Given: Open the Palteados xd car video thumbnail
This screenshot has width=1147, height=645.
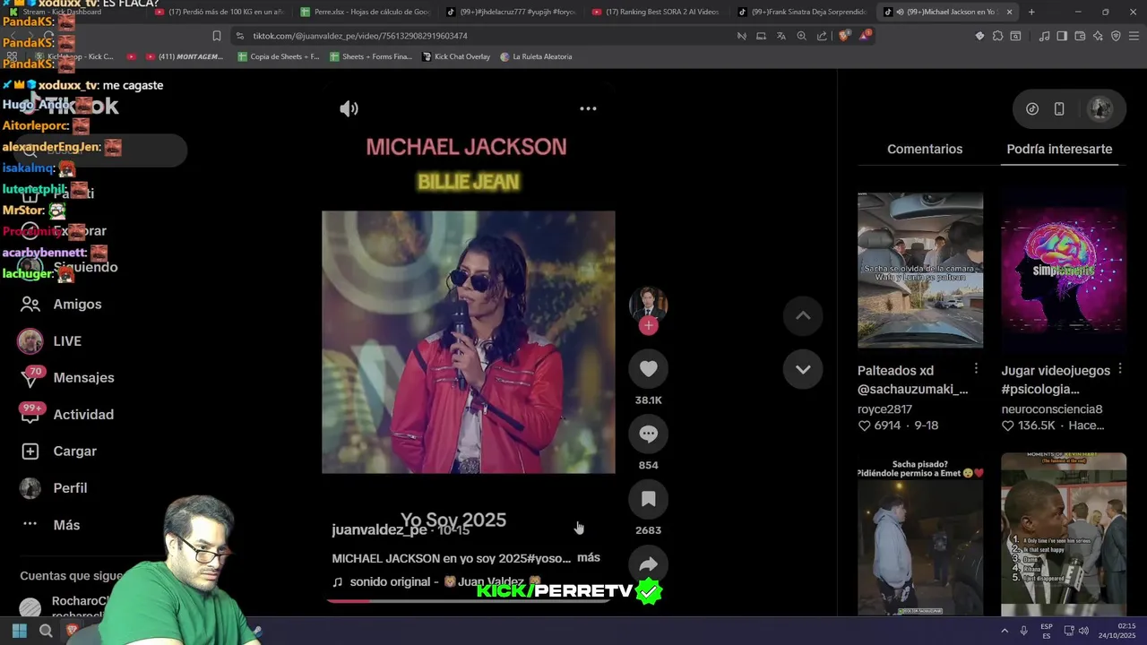Looking at the screenshot, I should [x=920, y=271].
